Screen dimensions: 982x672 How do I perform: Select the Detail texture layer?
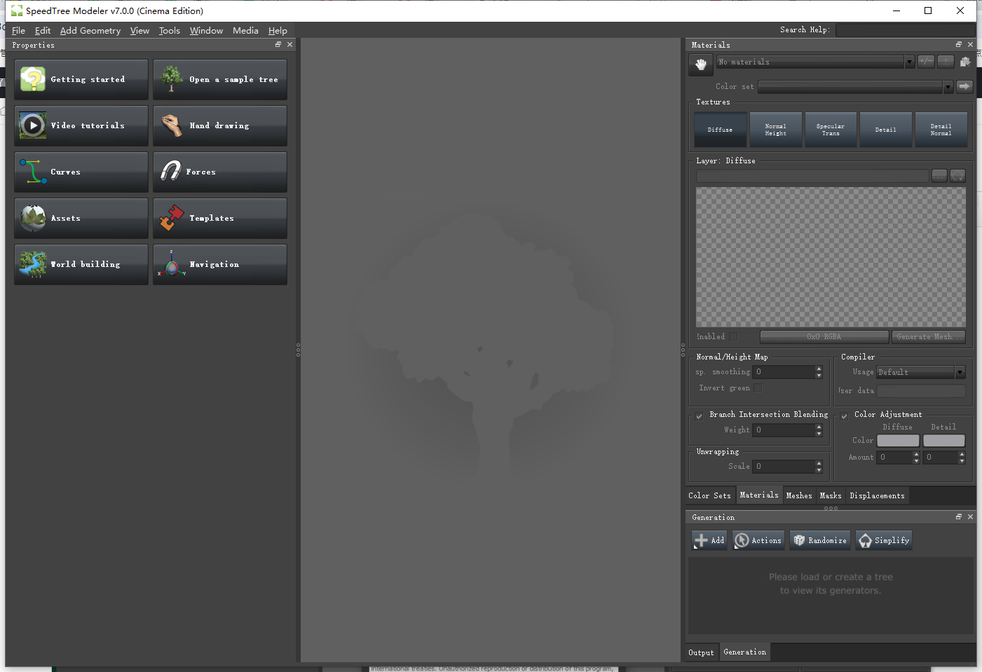click(x=885, y=130)
